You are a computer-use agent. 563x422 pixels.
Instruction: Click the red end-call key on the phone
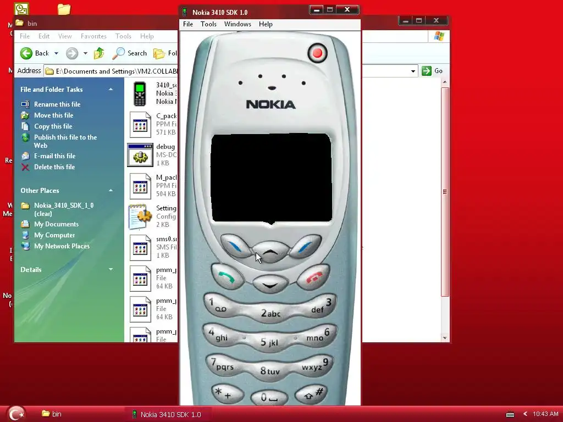(313, 276)
